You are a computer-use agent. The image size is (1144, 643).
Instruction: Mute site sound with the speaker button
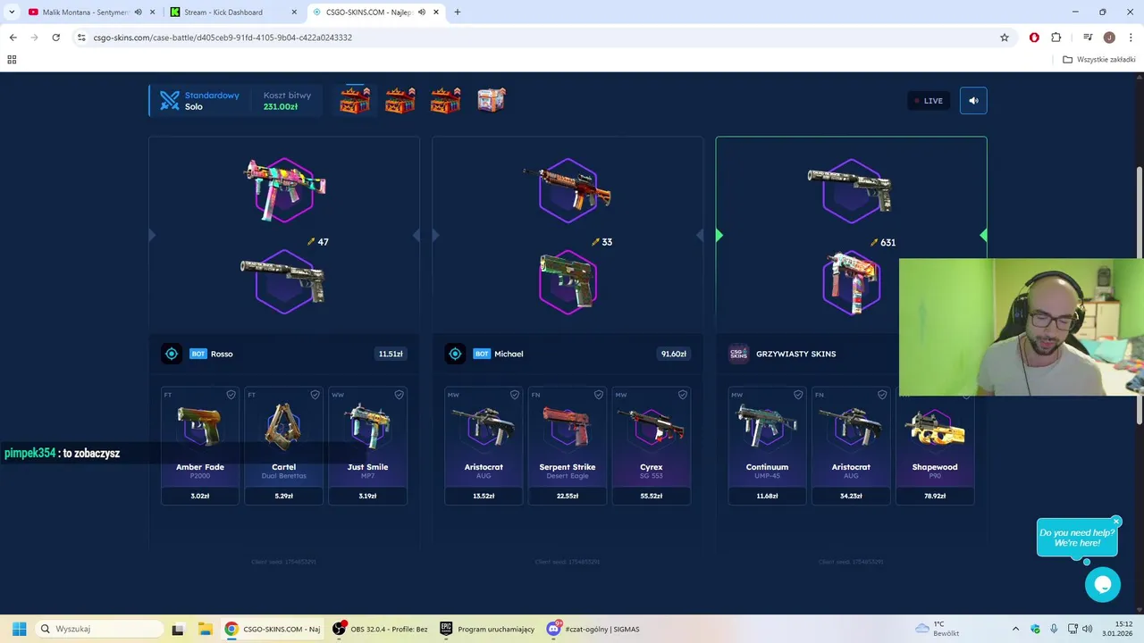(x=973, y=100)
